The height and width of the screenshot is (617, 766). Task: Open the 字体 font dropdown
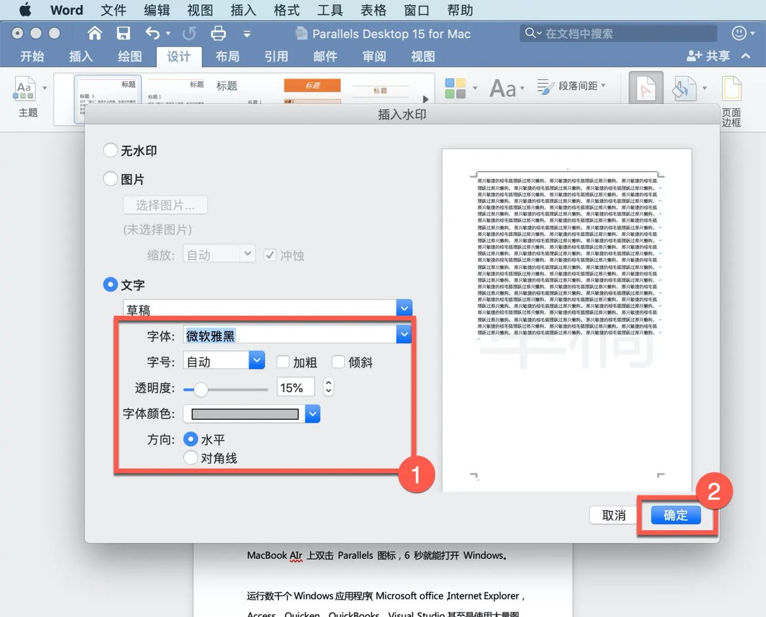point(405,334)
